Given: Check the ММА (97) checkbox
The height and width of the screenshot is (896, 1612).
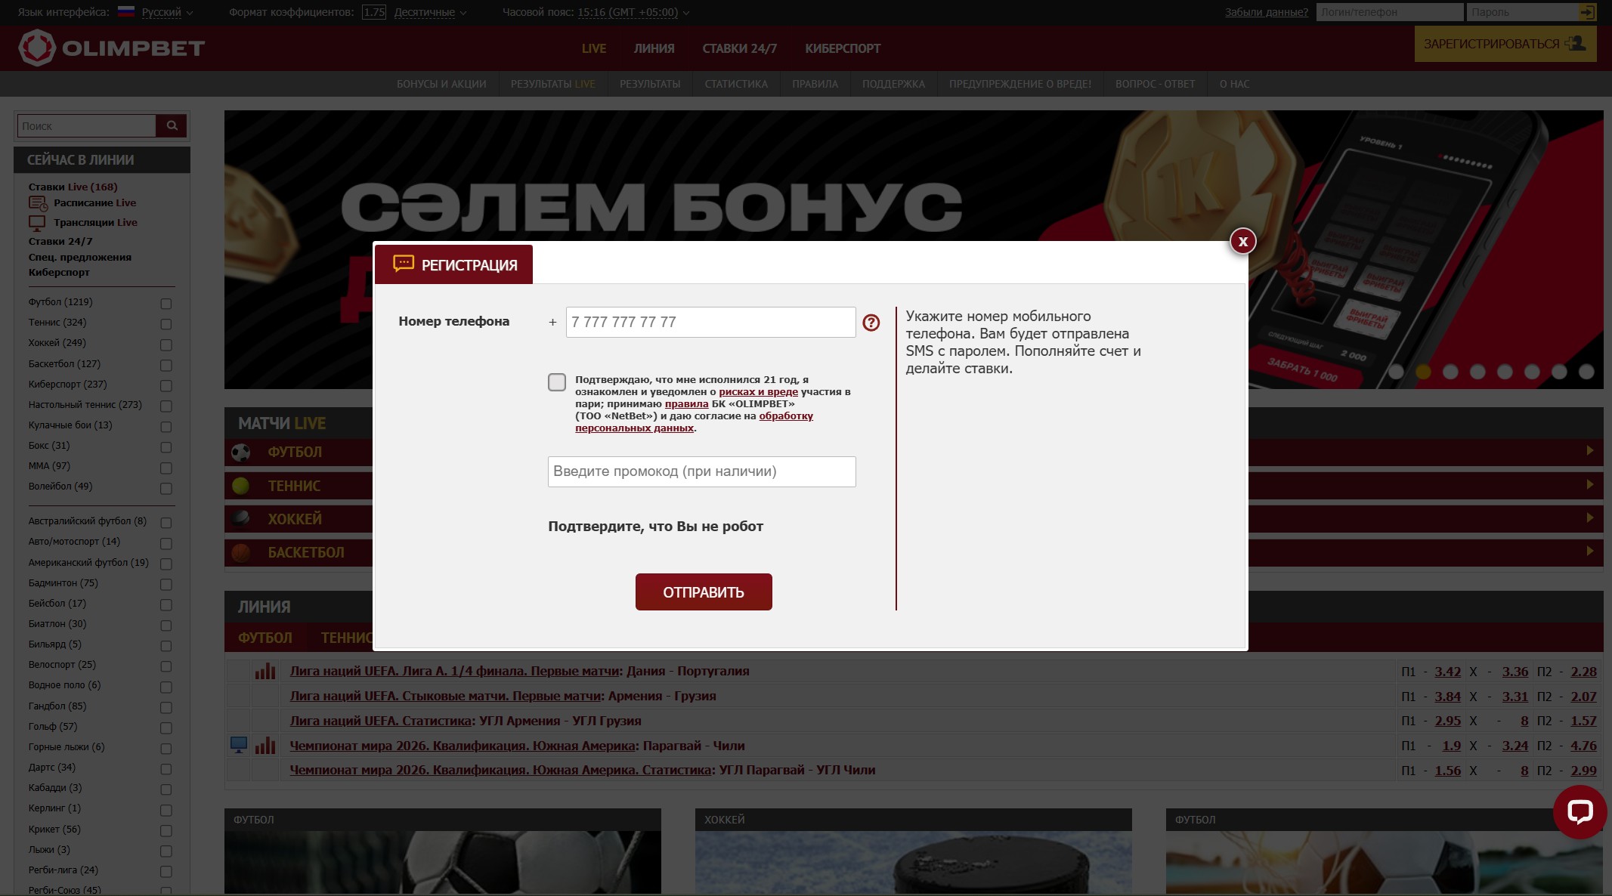Looking at the screenshot, I should point(166,468).
